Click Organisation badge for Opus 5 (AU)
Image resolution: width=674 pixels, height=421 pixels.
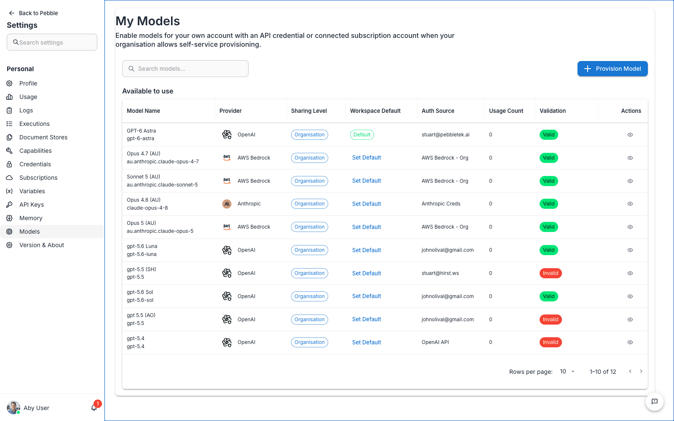click(x=310, y=227)
